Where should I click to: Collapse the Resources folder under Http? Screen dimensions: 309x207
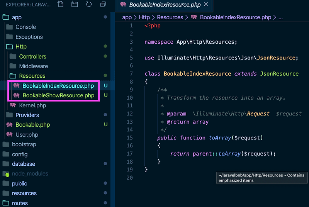point(55,76)
